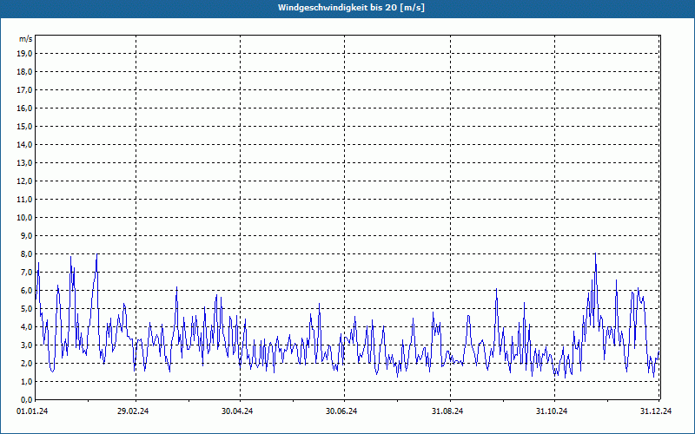Image resolution: width=695 pixels, height=434 pixels.
Task: Click the date label '29.02.24'
Action: (133, 411)
